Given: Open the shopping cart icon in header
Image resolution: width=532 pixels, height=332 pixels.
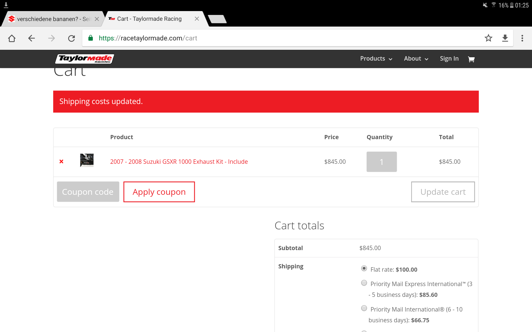Looking at the screenshot, I should 471,59.
